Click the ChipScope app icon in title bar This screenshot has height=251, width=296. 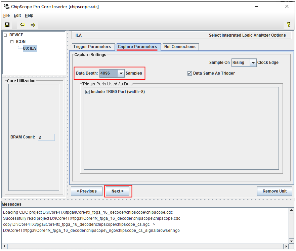[6, 6]
